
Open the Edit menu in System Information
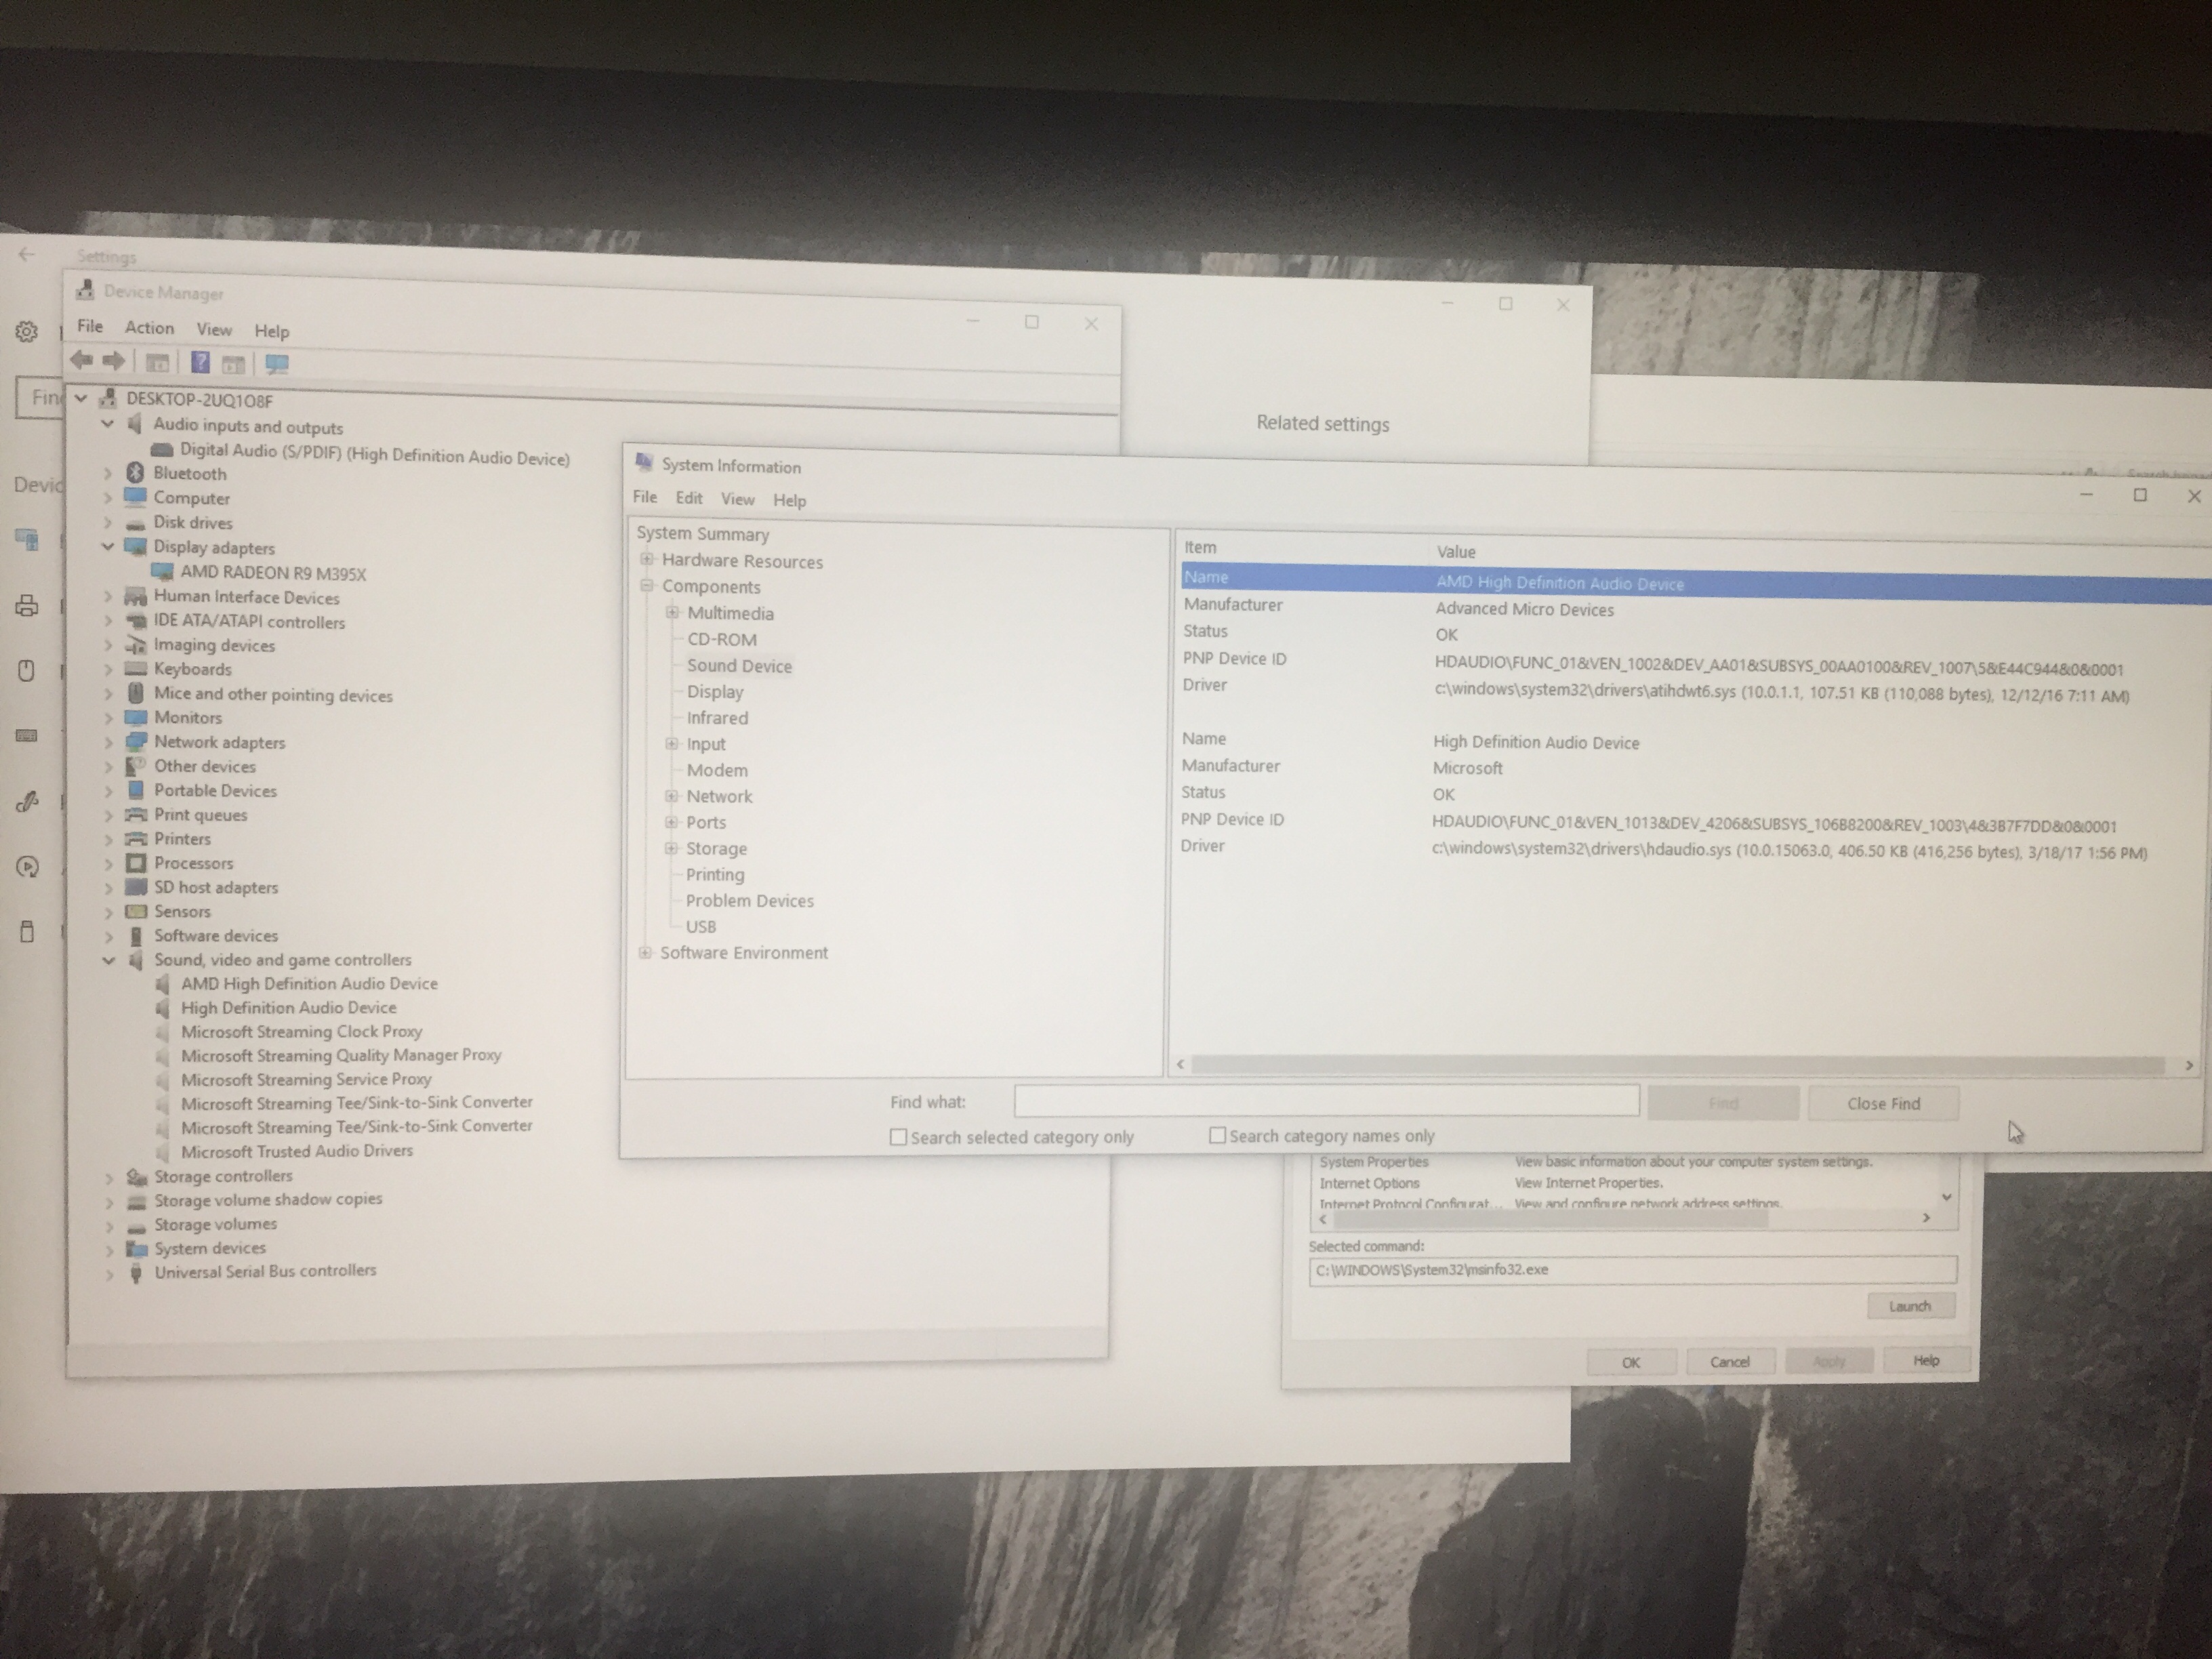point(689,498)
